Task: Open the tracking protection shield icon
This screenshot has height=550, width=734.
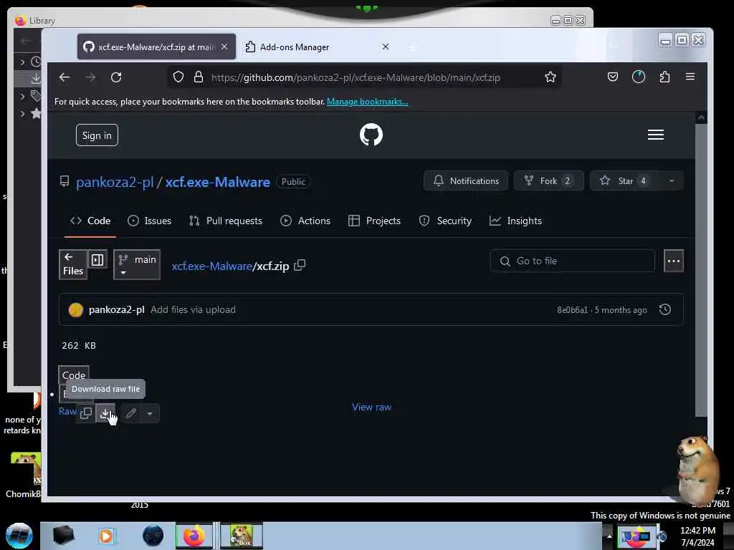Action: [x=178, y=77]
